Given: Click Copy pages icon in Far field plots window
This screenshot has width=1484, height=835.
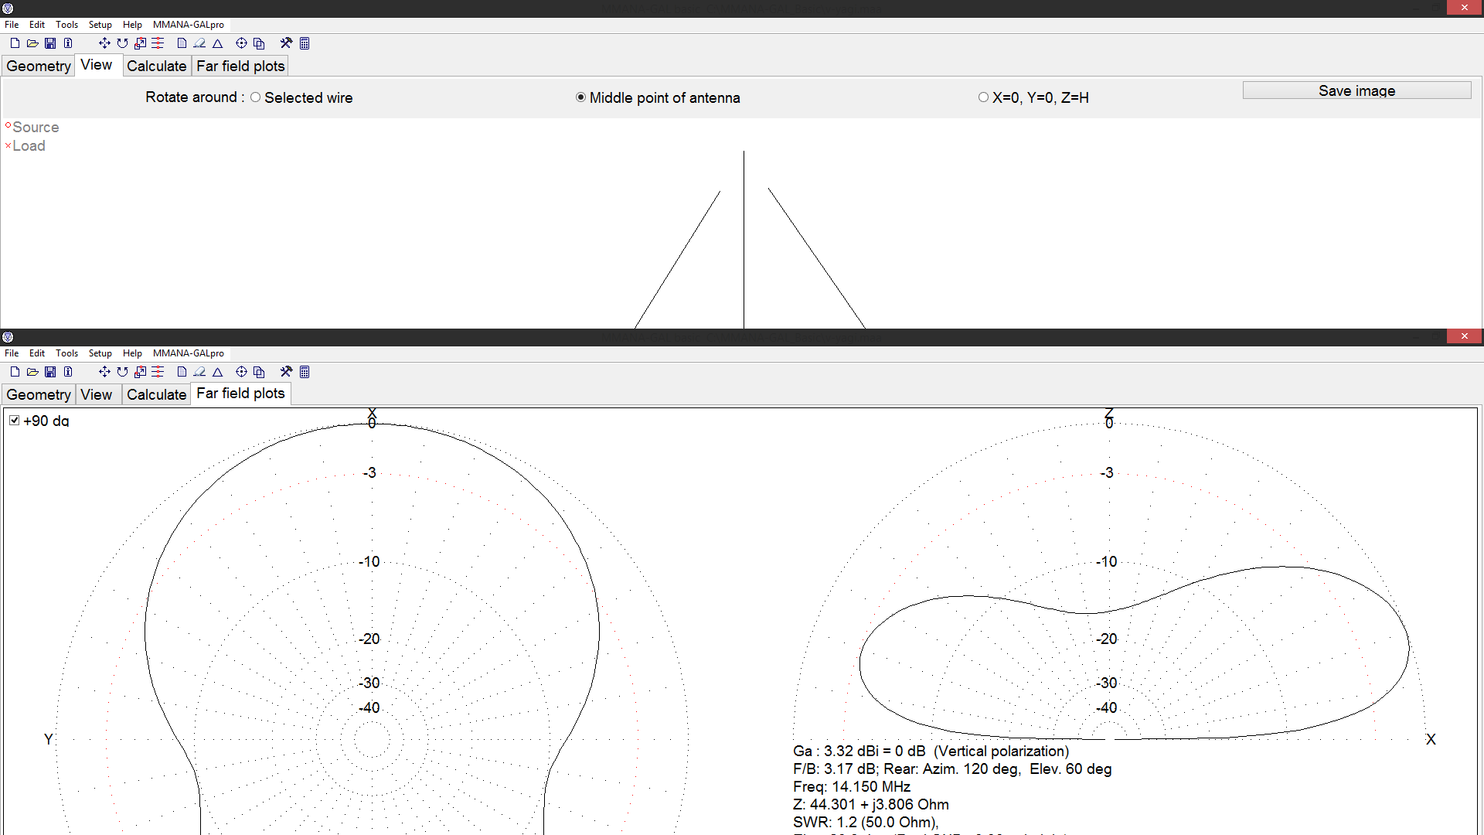Looking at the screenshot, I should [x=259, y=372].
